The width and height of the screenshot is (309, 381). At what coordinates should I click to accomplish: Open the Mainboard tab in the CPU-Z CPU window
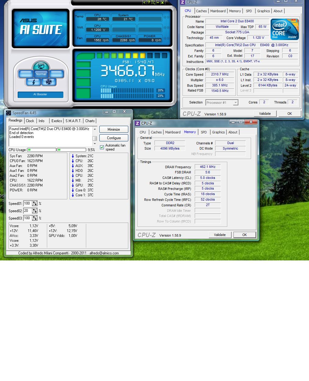click(218, 11)
